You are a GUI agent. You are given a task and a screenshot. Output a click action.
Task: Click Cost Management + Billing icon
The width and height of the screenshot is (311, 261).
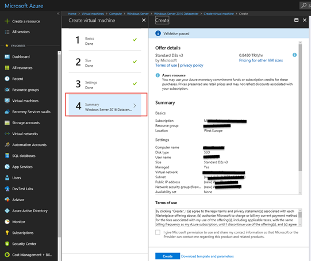pos(7,255)
